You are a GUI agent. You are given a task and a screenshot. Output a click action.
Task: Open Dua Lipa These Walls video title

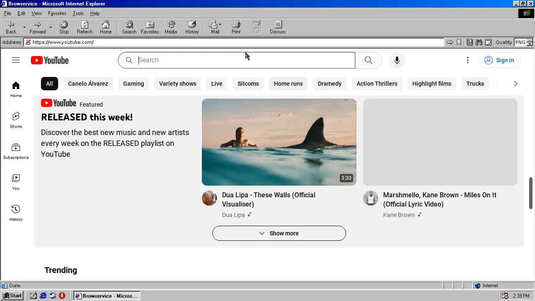[269, 199]
